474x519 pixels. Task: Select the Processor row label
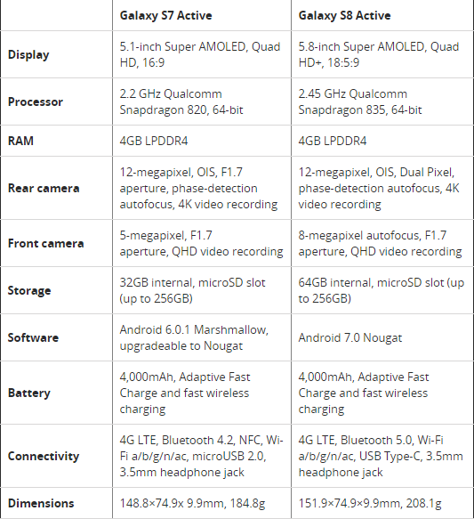click(36, 101)
